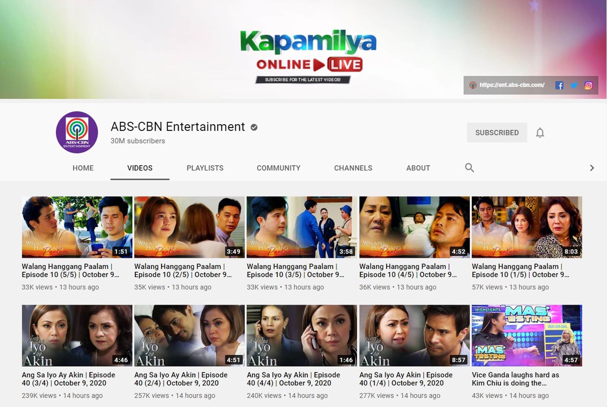The image size is (607, 407).
Task: Select the PLAYLISTS tab
Action: pyautogui.click(x=205, y=168)
